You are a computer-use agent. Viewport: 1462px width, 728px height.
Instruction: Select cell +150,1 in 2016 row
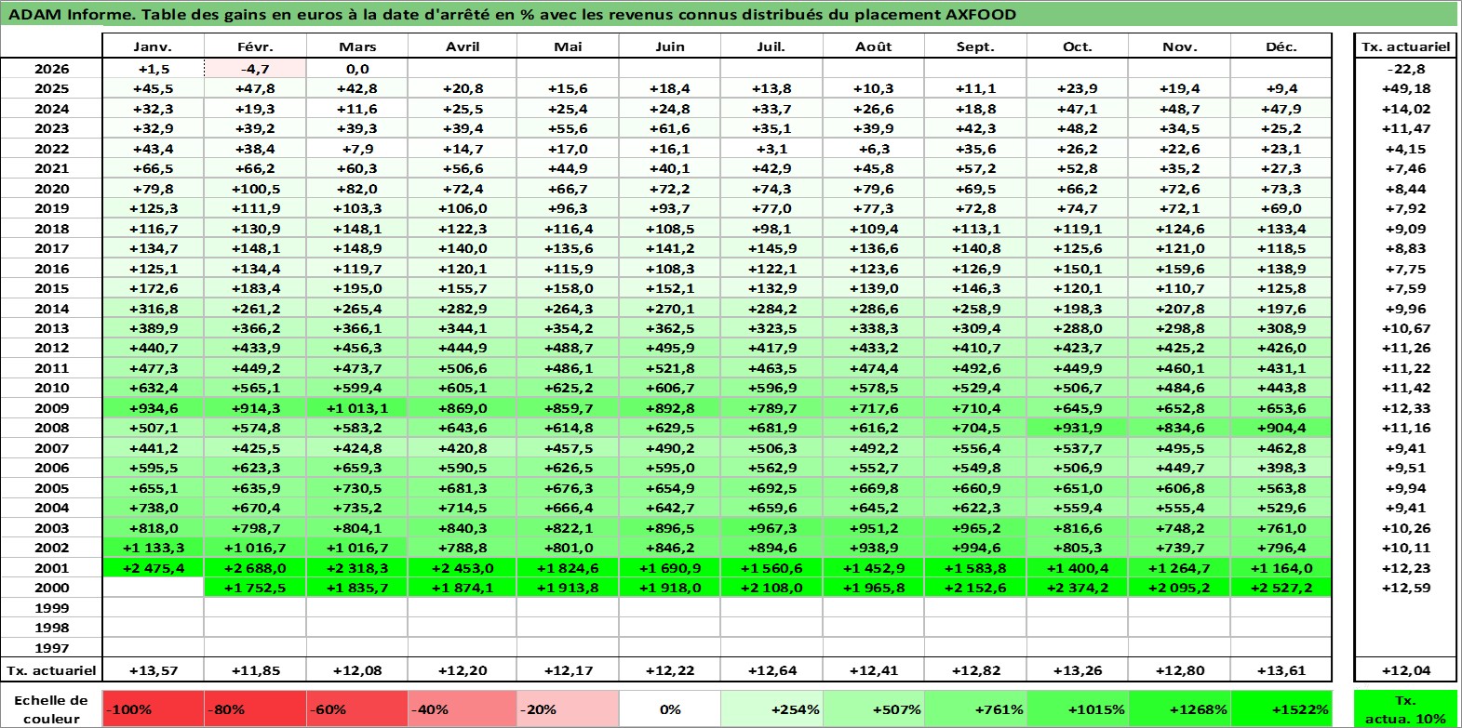1078,269
